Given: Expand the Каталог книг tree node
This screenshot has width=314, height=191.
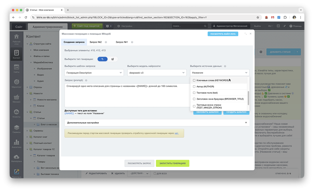Looking at the screenshot, I should tap(27, 137).
